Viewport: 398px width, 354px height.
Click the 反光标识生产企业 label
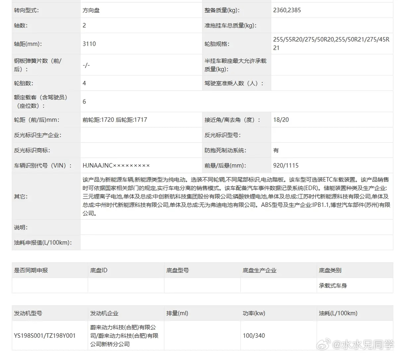pos(37,135)
